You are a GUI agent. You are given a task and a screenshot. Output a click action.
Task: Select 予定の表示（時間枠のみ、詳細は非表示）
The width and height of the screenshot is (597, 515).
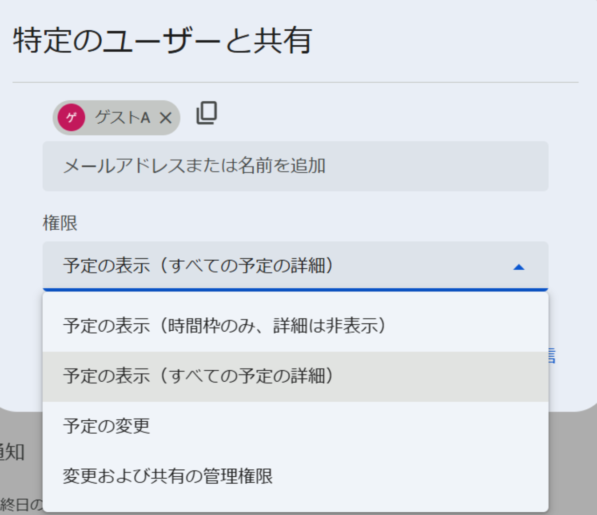point(224,326)
